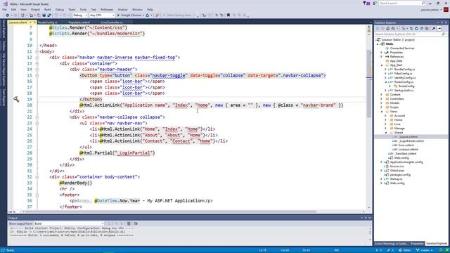Open the Any CPU platform dropdown
Image resolution: width=450 pixels, height=253 pixels.
coord(101,15)
